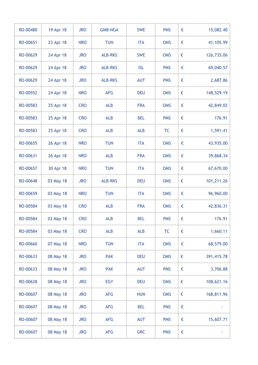
Task: Select the date 30 Apr 18
Action: pyautogui.click(x=57, y=168)
